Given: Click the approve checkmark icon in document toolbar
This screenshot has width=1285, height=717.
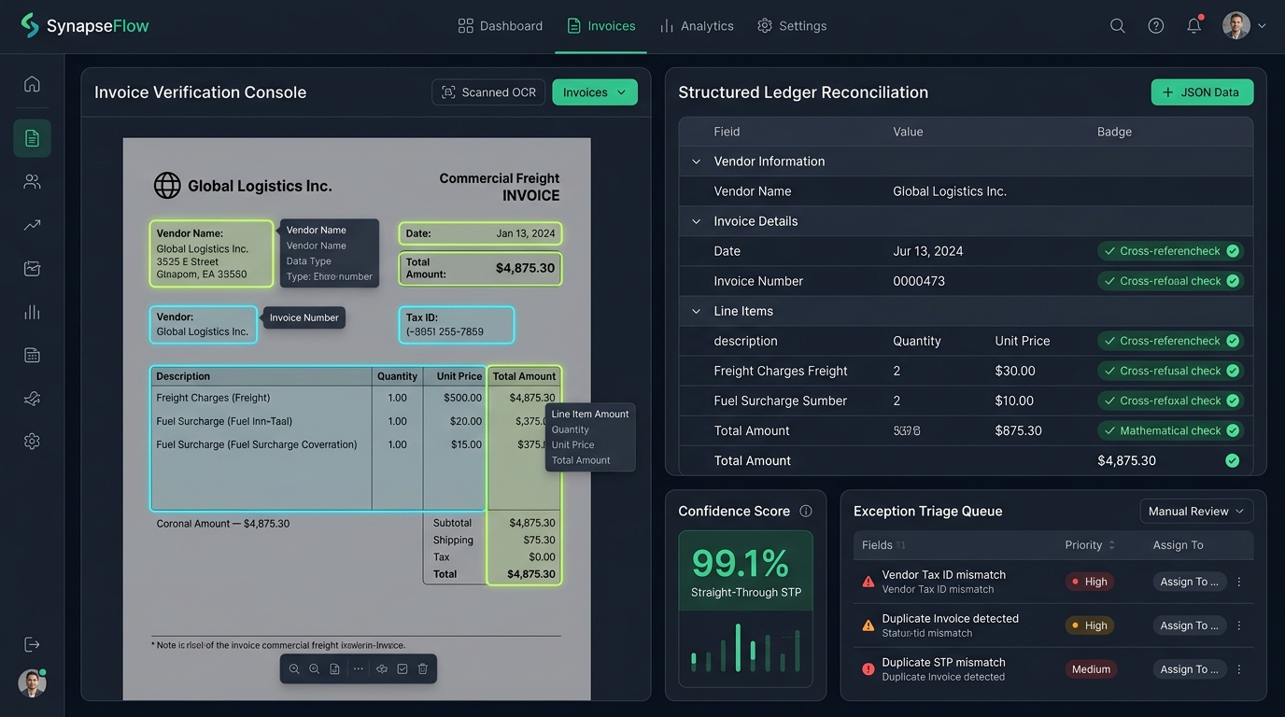Looking at the screenshot, I should click(x=402, y=669).
